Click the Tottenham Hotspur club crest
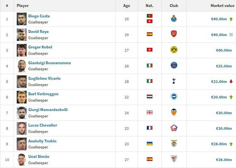This screenshot has height=168, width=236. [174, 81]
